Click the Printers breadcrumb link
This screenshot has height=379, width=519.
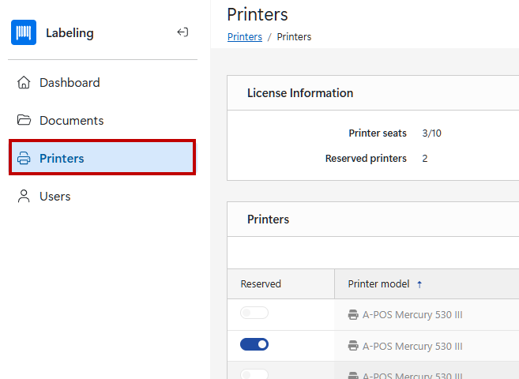[x=244, y=37]
